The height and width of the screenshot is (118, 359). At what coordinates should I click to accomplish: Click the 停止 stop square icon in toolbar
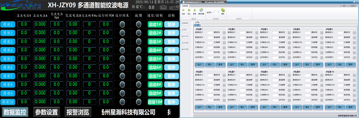click(x=189, y=10)
